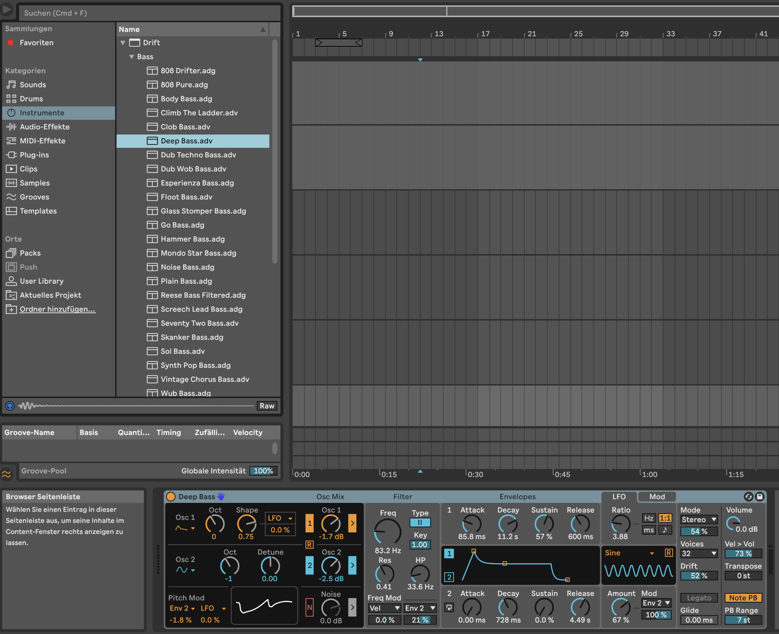Click the Favoriten red collection marker
The image size is (779, 634).
click(x=11, y=43)
